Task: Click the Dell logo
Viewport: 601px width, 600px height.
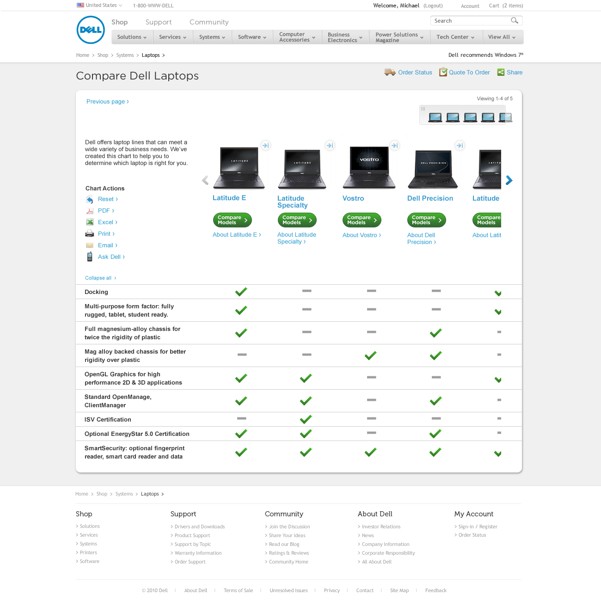Action: (x=91, y=30)
